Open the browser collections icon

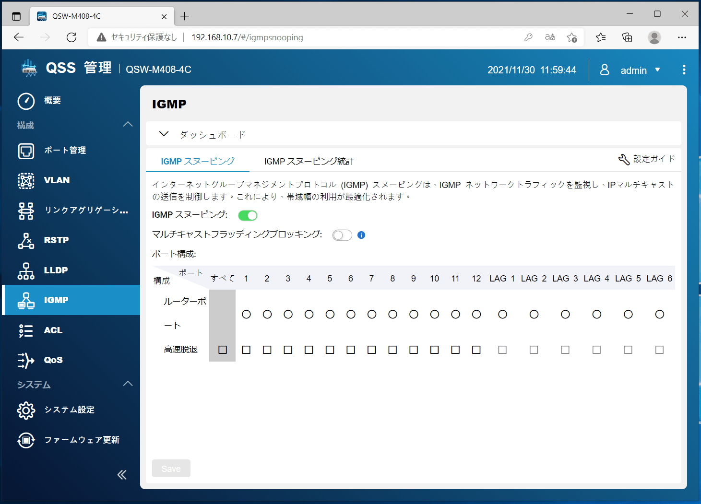click(x=627, y=37)
